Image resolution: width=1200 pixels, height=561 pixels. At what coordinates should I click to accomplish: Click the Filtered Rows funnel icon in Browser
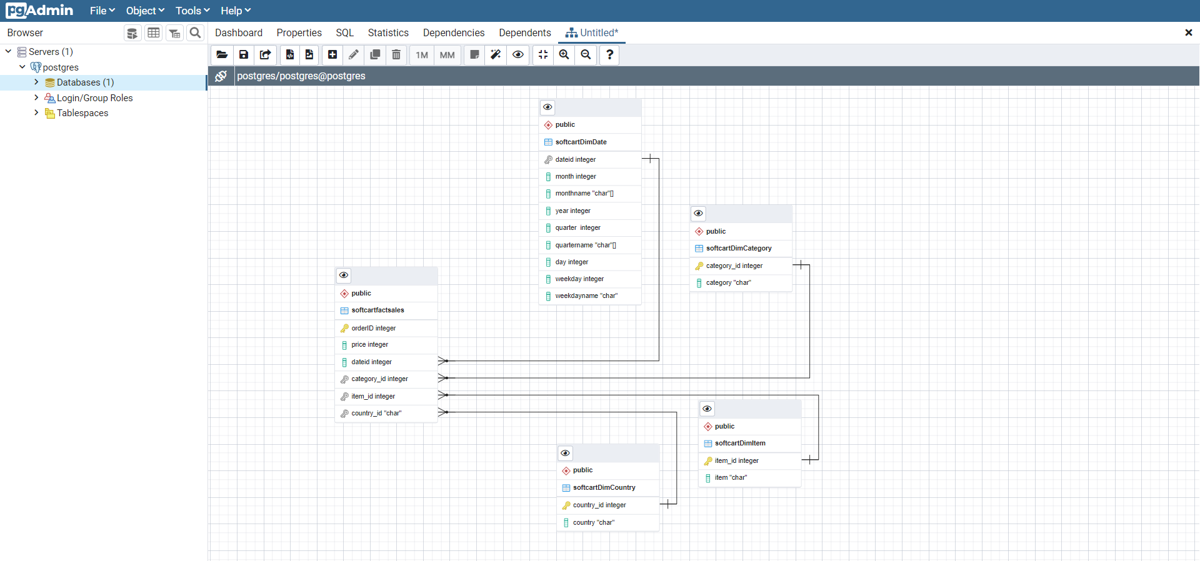175,33
